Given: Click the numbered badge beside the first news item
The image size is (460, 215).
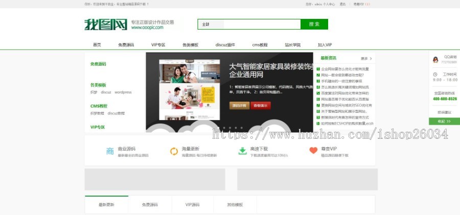Looking at the screenshot, I should click(318, 69).
